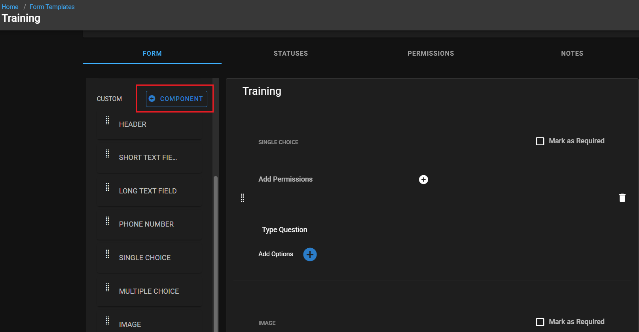The height and width of the screenshot is (332, 639).
Task: Click the drag handle beside MULTIPLE CHOICE
Action: (107, 288)
